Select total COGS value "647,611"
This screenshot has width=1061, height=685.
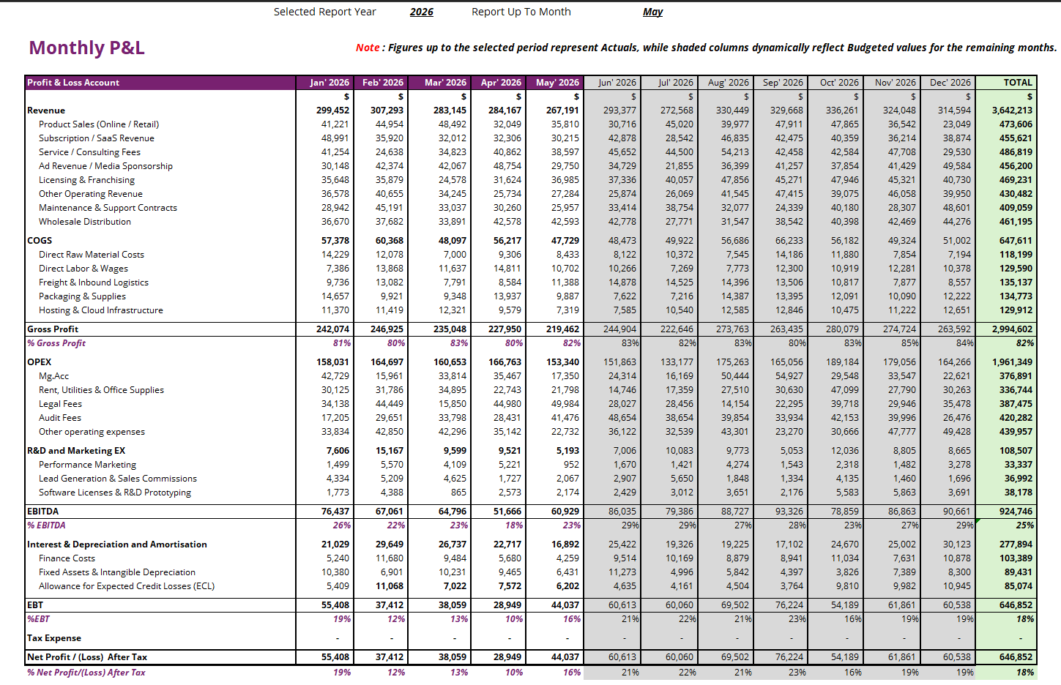coord(1016,241)
